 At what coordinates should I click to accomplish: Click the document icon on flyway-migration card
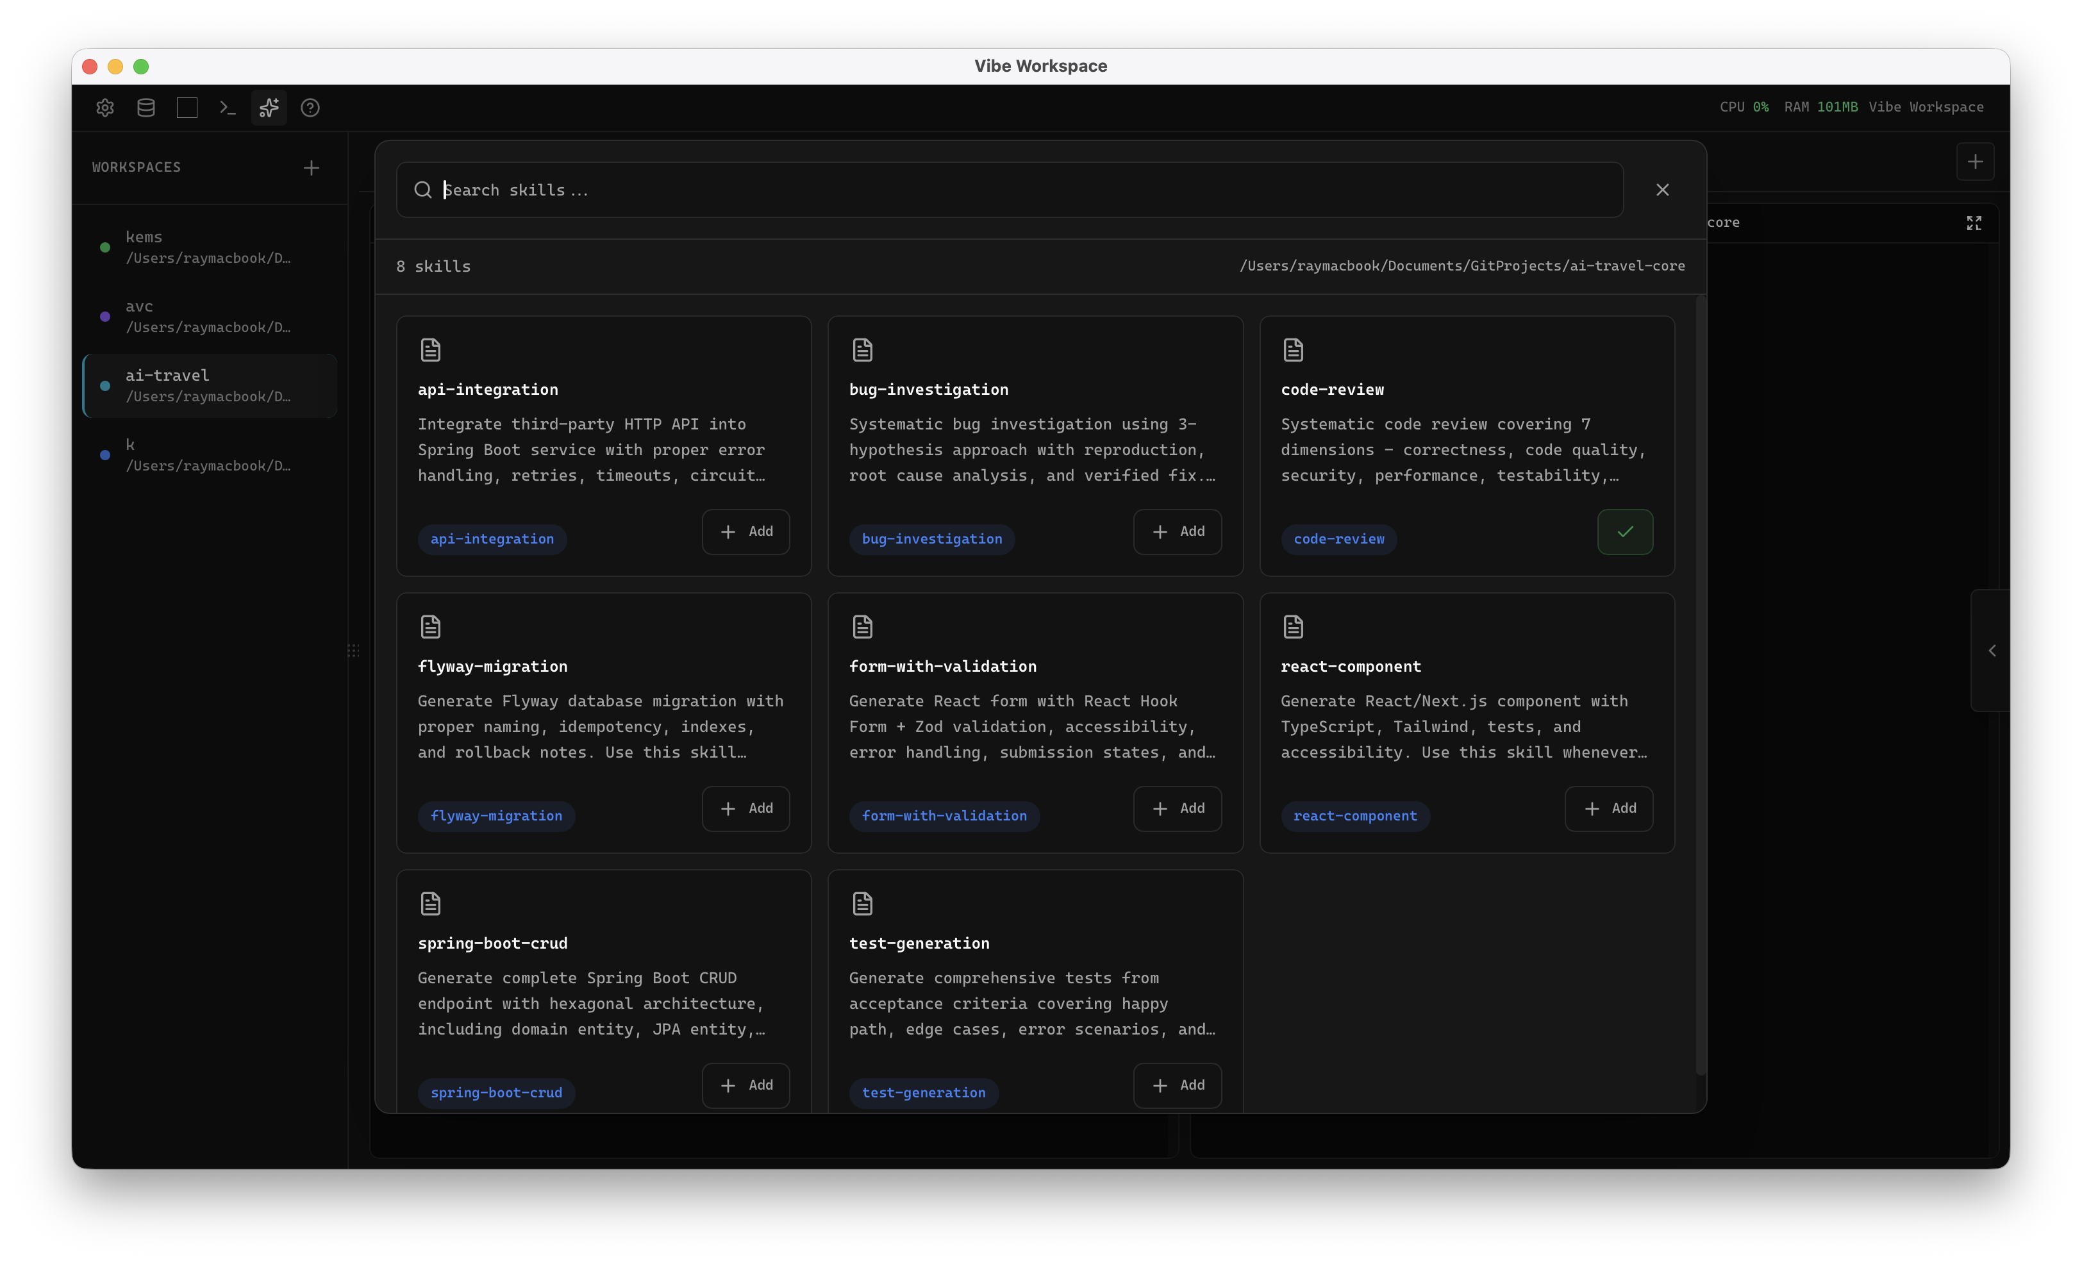[x=430, y=627]
